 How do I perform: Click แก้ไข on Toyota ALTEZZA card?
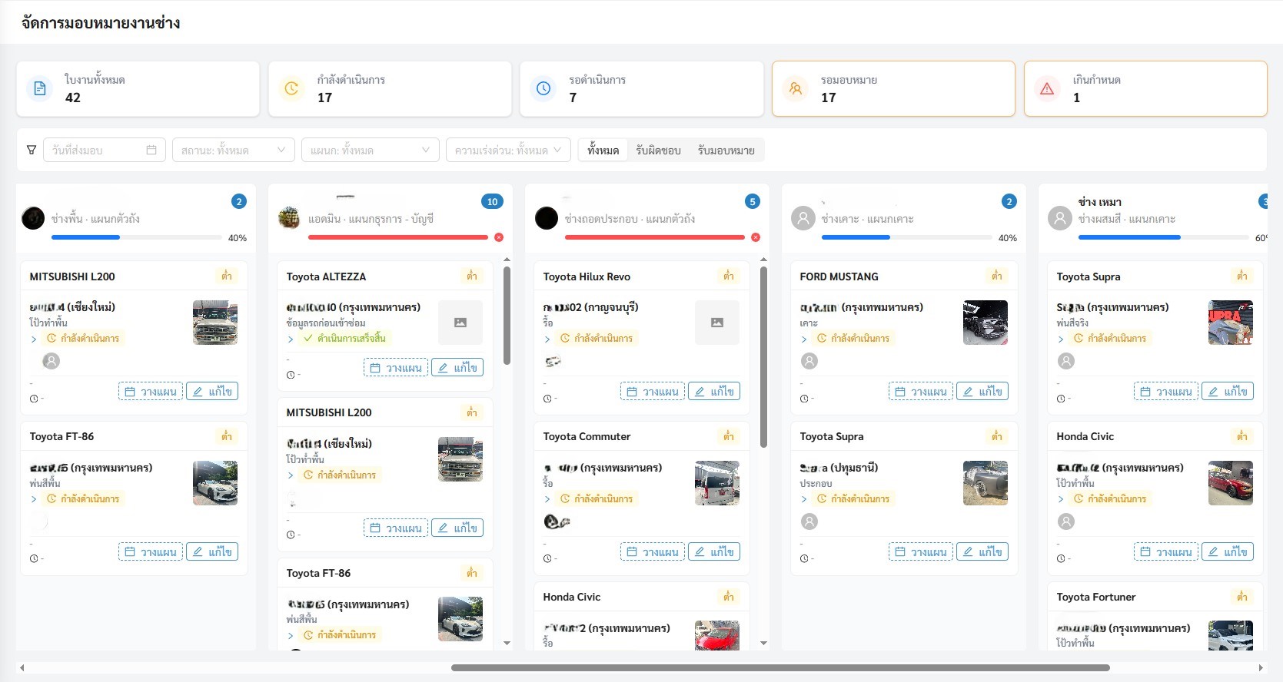pyautogui.click(x=457, y=368)
